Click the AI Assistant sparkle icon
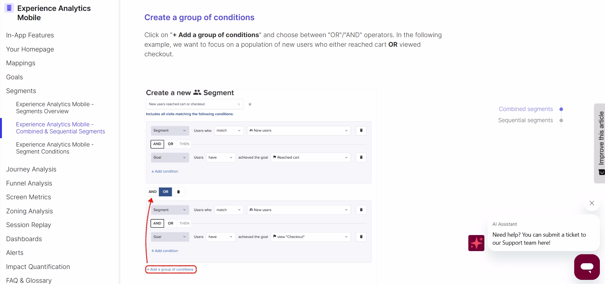Viewport: 605px width, 284px height. point(476,243)
